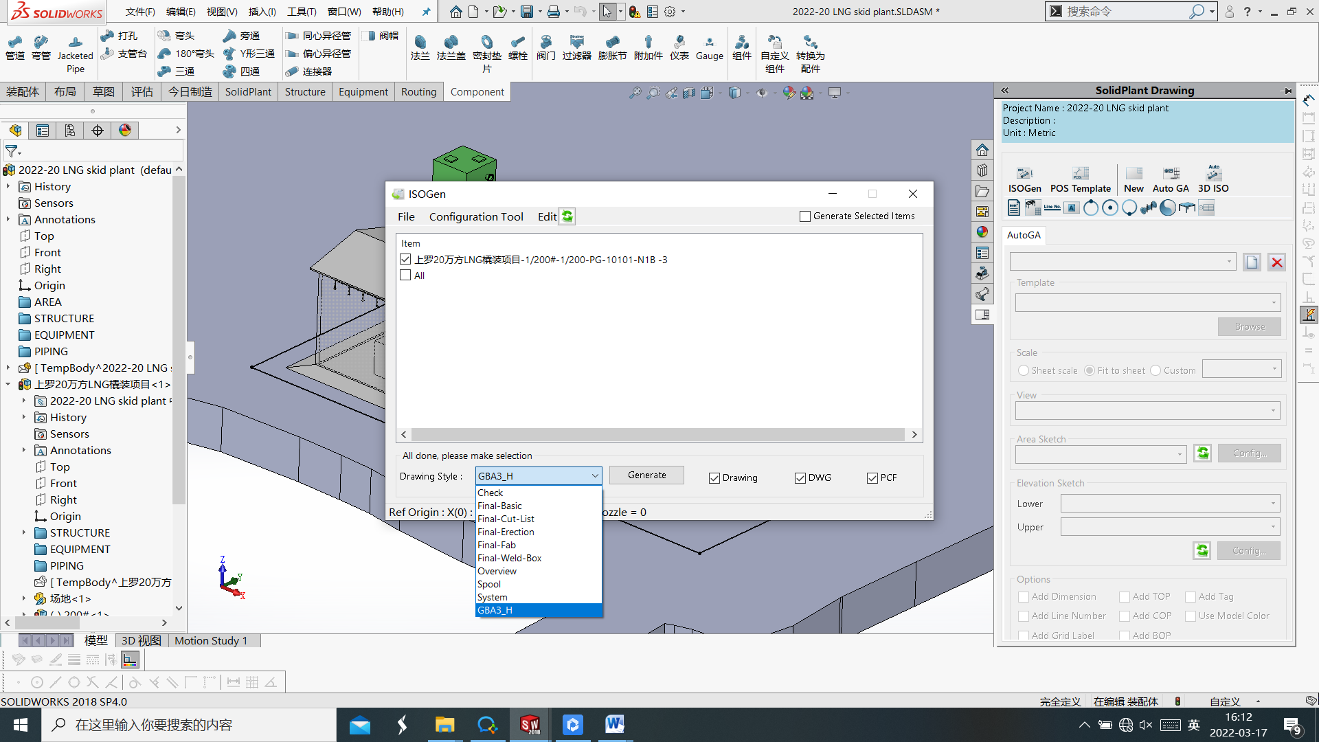Click the Browse button under Template
Viewport: 1319px width, 742px height.
click(1250, 326)
